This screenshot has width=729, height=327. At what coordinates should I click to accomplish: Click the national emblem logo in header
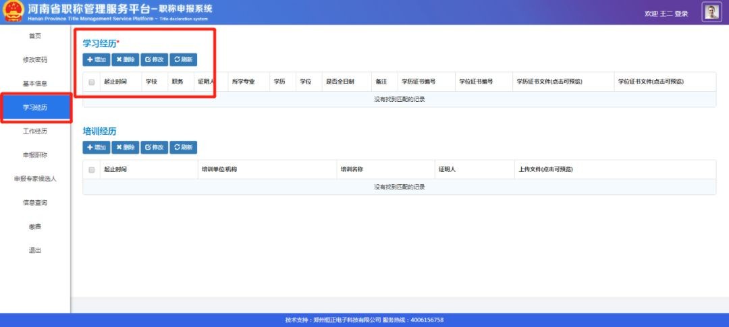13,11
